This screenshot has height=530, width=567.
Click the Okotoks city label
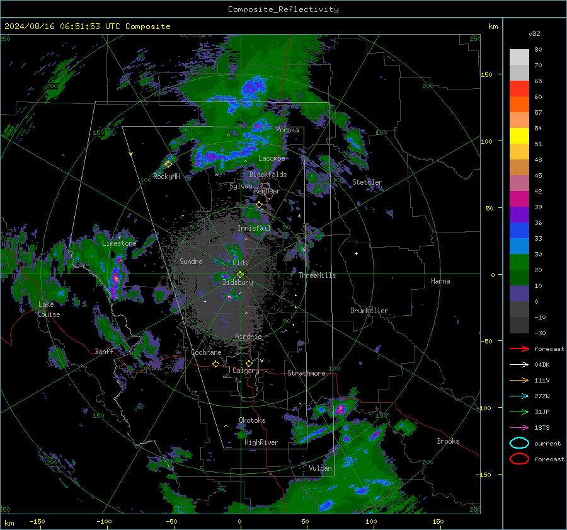coord(252,420)
